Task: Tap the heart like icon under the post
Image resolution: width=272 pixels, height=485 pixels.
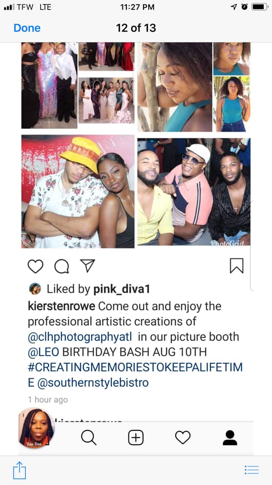Action: click(35, 266)
